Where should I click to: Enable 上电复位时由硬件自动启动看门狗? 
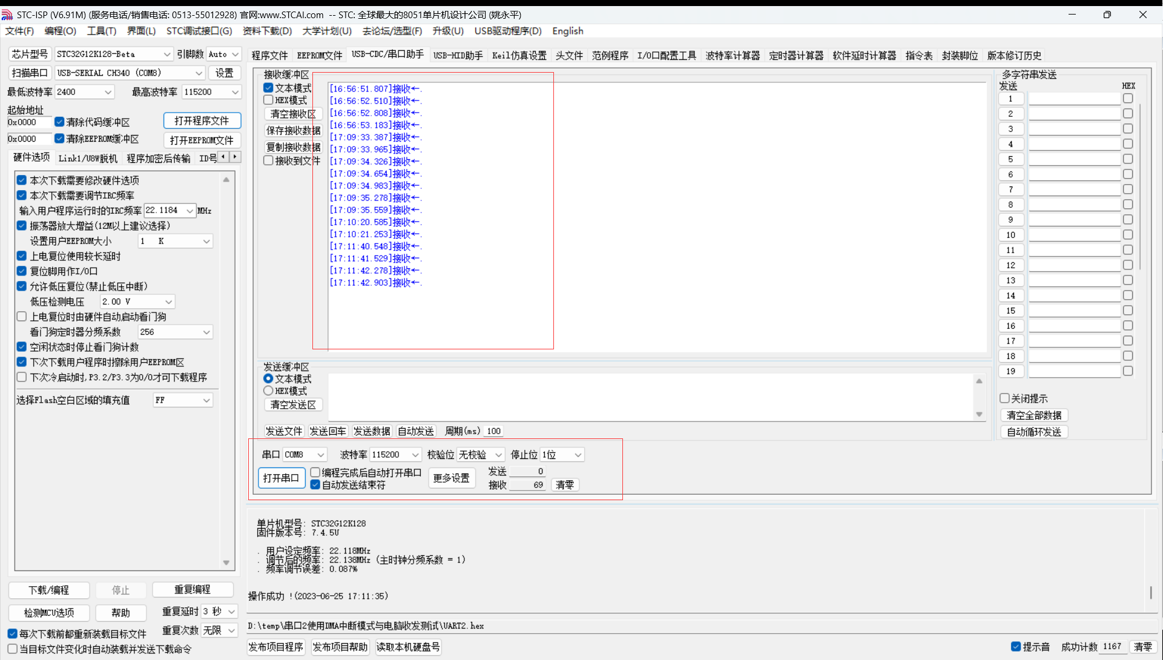tap(22, 316)
